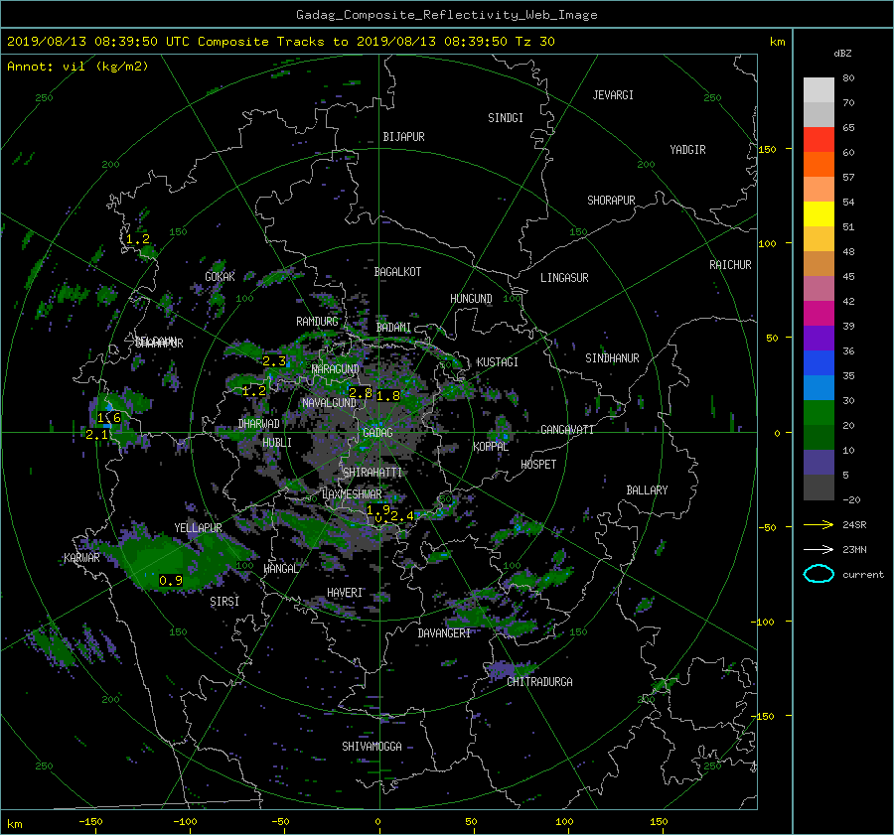
Task: Select the red 65 dBZ color swatch
Action: 819,140
